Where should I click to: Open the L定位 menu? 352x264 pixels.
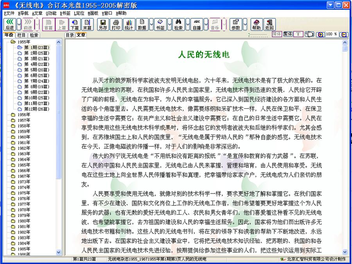click(x=79, y=13)
